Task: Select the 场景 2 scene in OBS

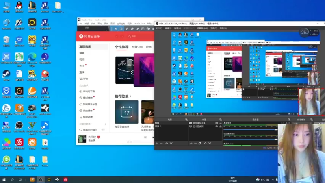Action: (x=171, y=126)
